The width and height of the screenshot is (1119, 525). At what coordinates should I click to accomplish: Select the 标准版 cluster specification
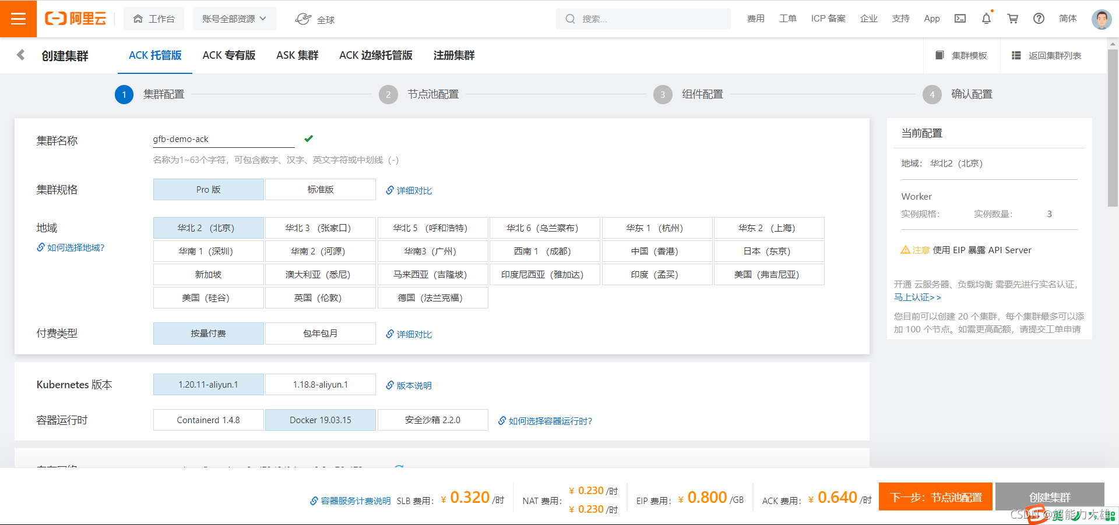point(320,189)
